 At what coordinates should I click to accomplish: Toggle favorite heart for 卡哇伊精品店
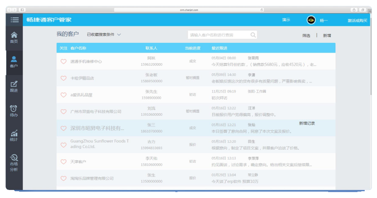(64, 78)
